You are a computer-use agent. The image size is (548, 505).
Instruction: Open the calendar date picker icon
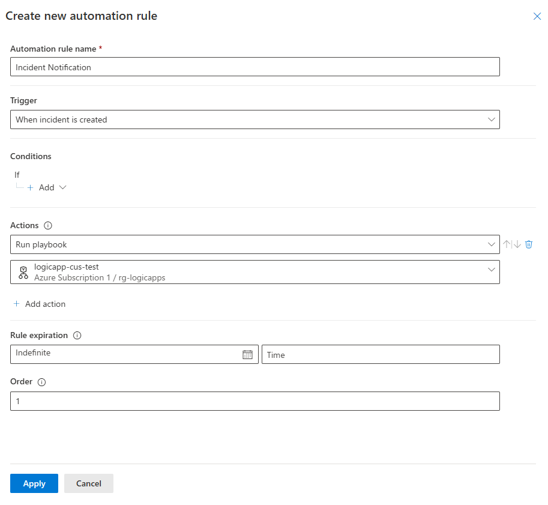[x=247, y=354]
